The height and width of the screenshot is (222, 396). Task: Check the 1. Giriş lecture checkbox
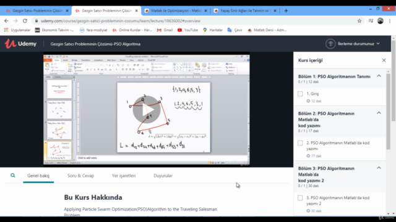coord(300,94)
